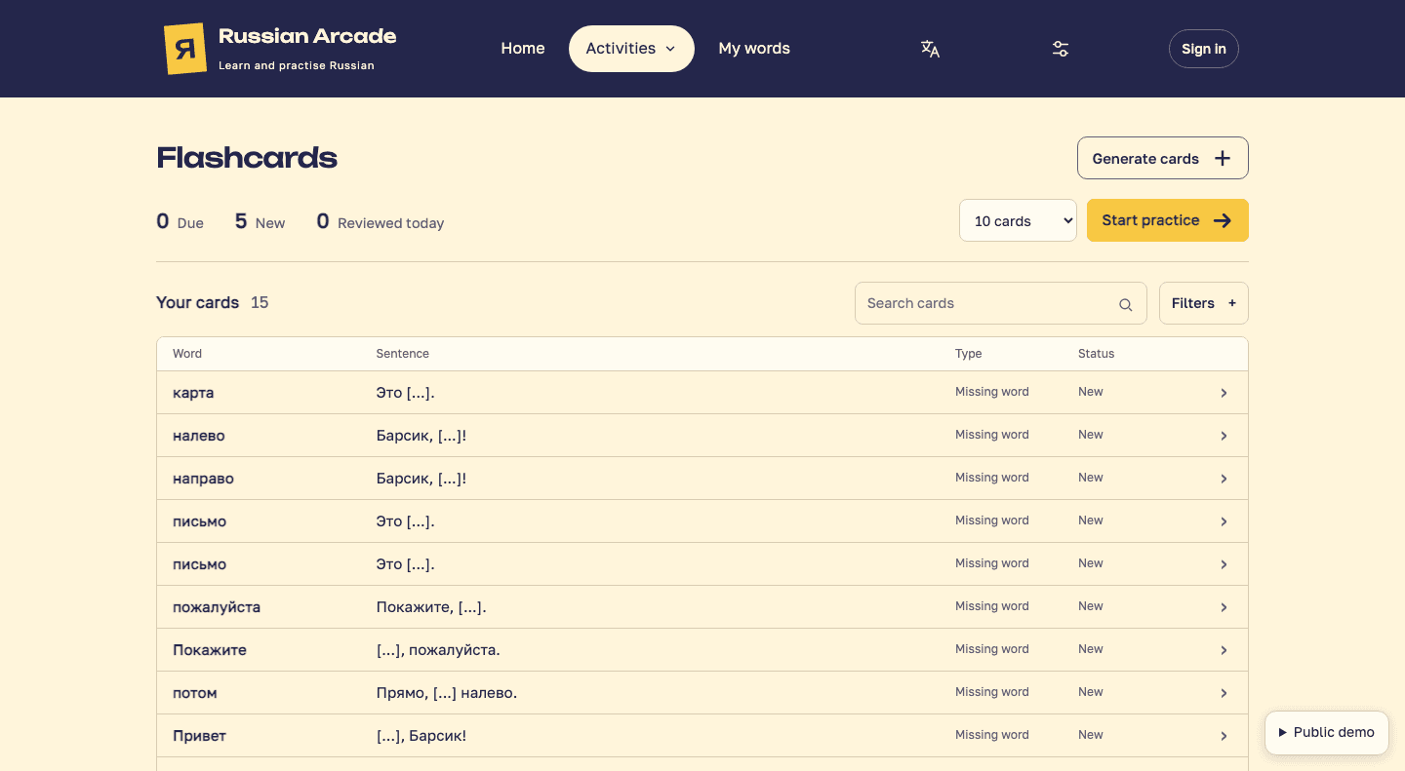Open the translation language icon

coord(930,49)
